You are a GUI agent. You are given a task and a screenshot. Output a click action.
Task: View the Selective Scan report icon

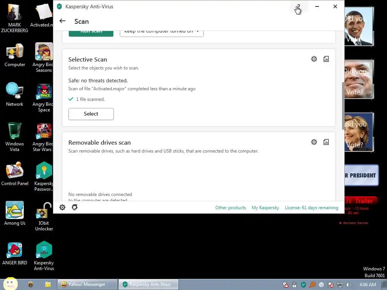click(x=326, y=59)
